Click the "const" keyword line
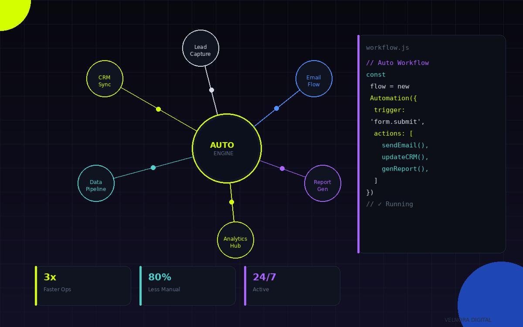523x327 pixels. pos(376,75)
